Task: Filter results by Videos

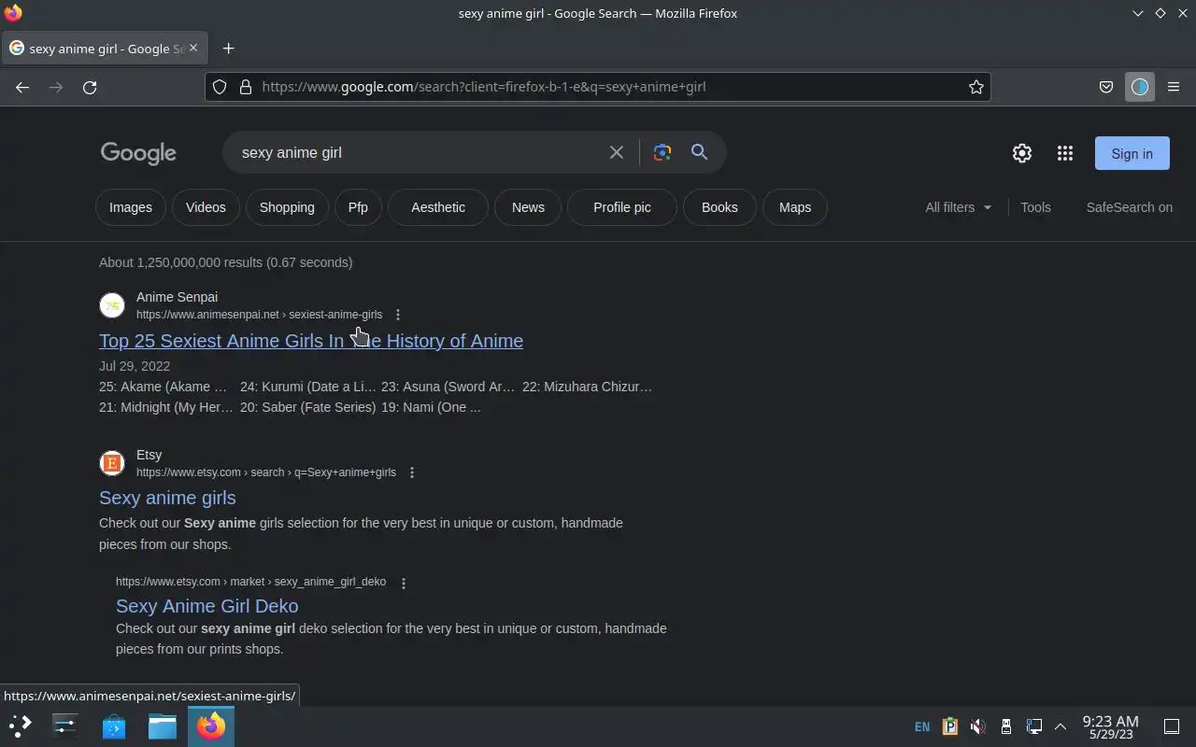Action: 206,207
